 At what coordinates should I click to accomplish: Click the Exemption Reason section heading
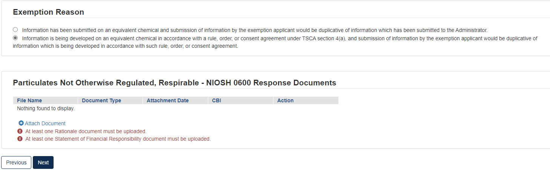48,12
